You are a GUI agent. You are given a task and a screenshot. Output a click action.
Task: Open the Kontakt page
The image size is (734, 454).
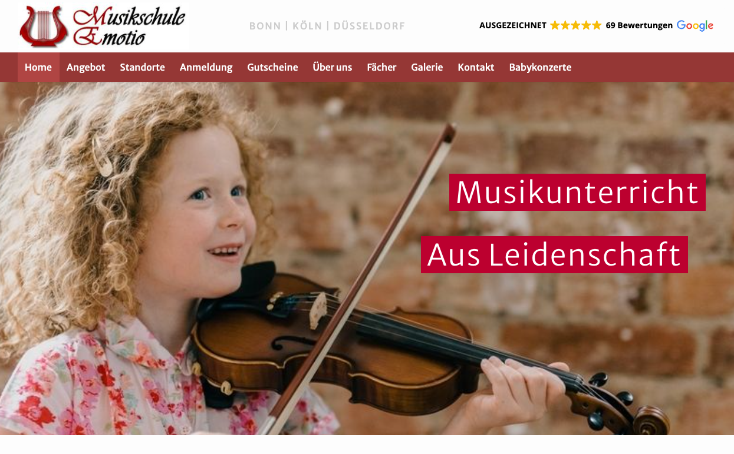click(476, 67)
